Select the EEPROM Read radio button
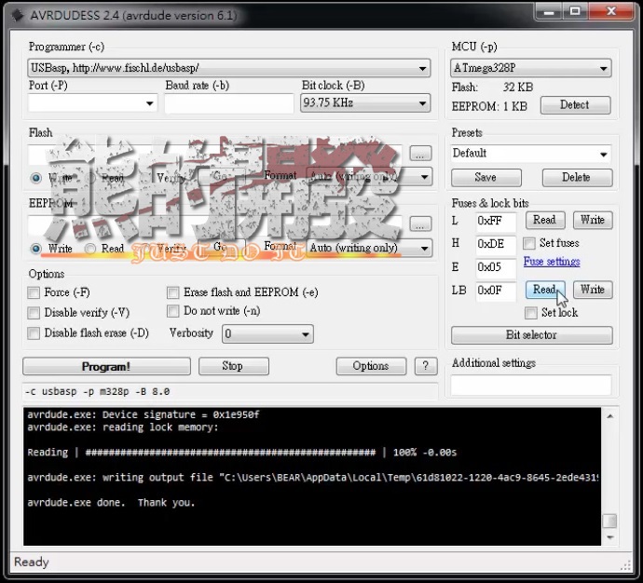The height and width of the screenshot is (583, 643). [90, 249]
